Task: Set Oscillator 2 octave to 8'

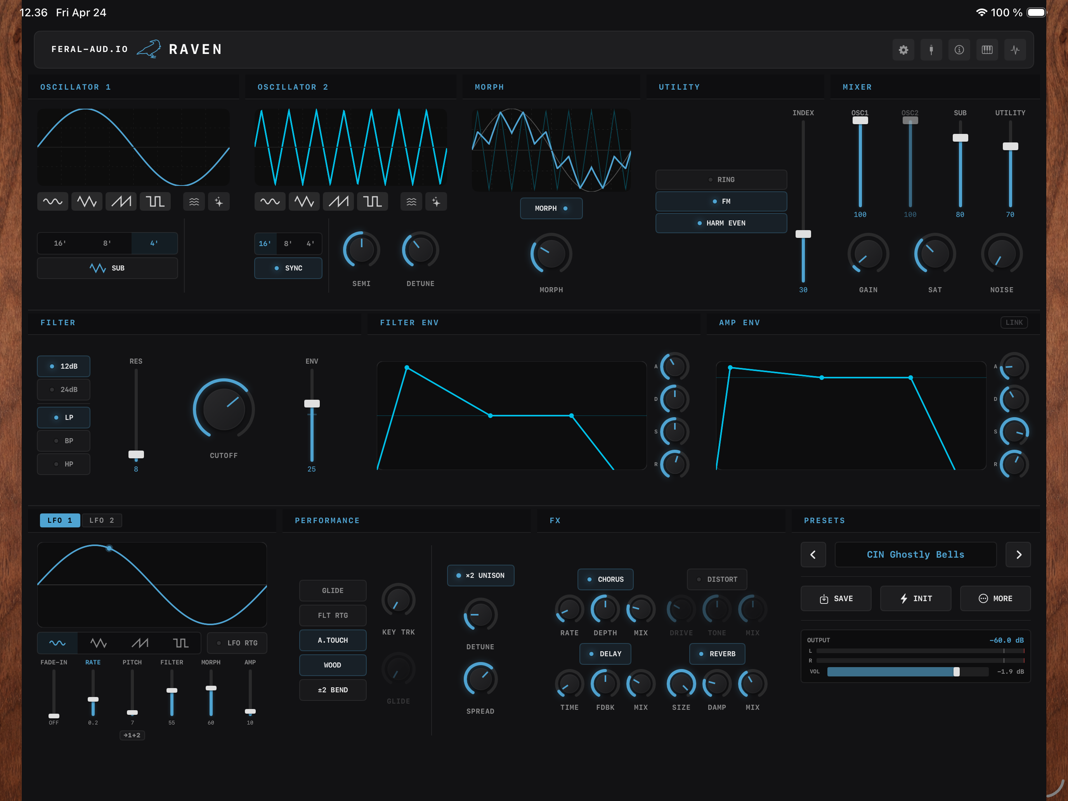Action: pos(288,243)
